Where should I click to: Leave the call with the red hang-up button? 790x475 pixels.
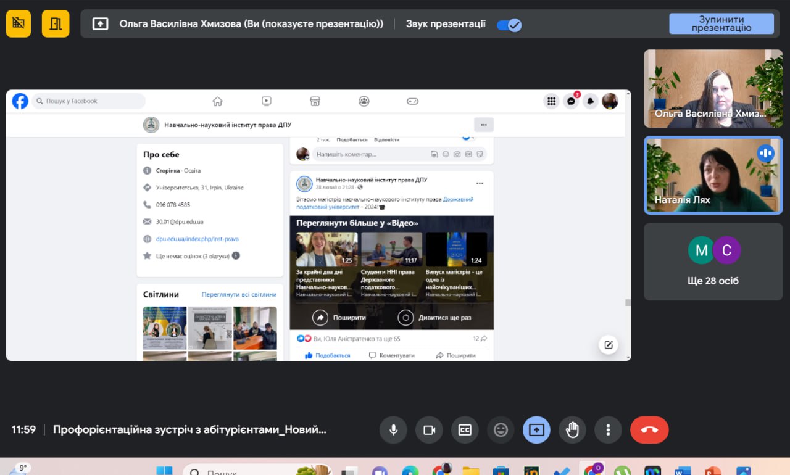coord(649,430)
